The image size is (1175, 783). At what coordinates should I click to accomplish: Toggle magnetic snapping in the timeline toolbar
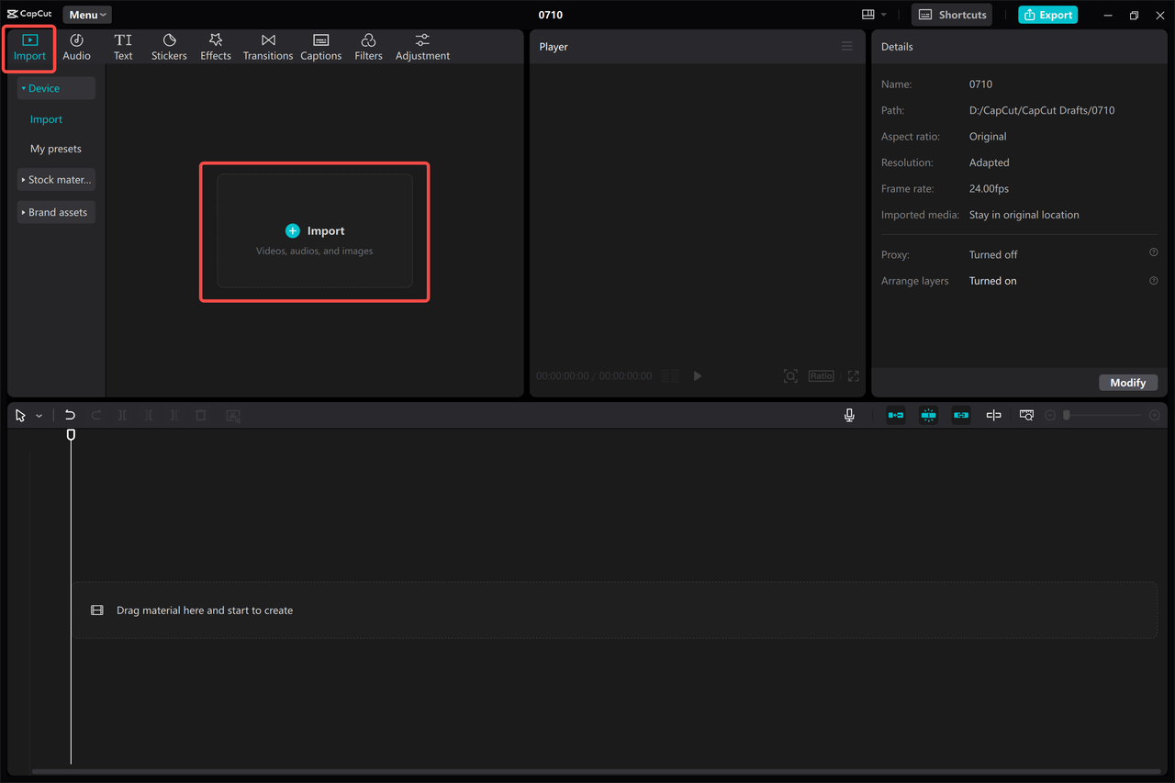[x=928, y=415]
